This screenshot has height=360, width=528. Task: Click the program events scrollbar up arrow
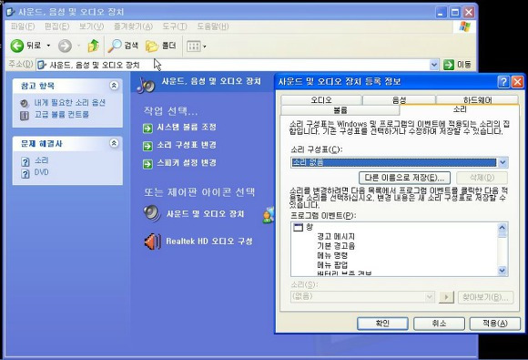(503, 228)
